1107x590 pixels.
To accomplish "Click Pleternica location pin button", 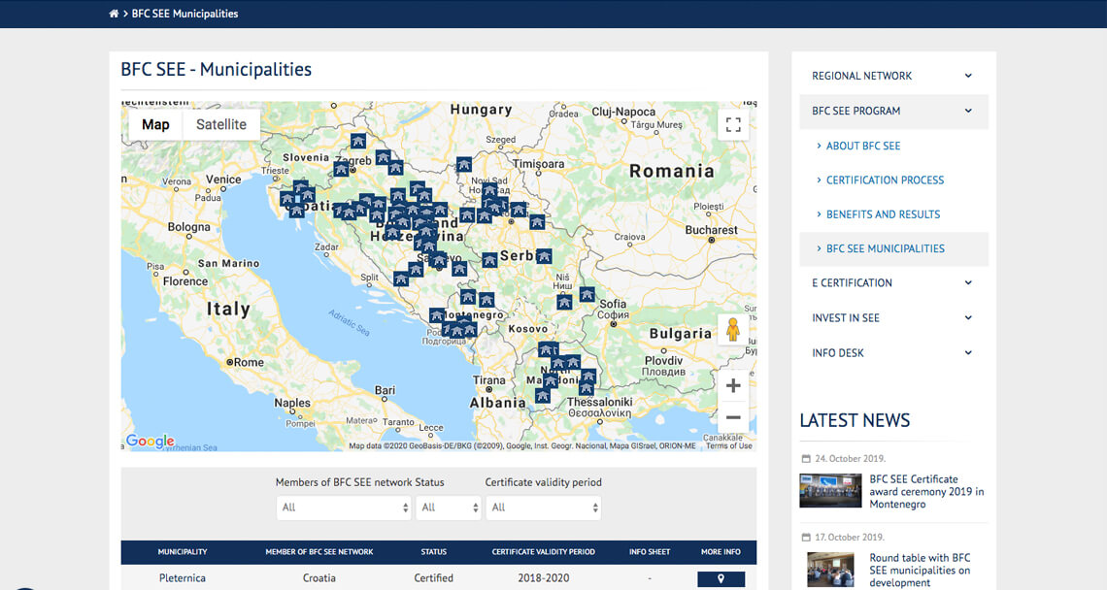I will pyautogui.click(x=721, y=578).
